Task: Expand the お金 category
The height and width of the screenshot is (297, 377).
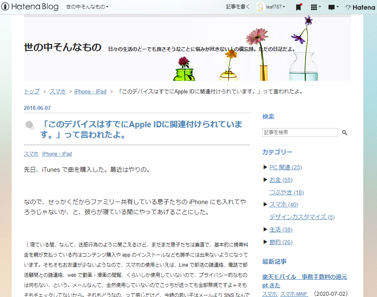Action: tap(265, 179)
